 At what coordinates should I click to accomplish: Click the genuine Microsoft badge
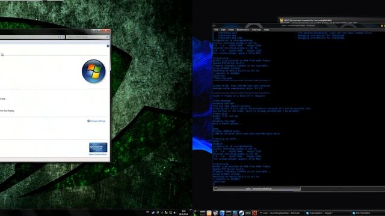click(98, 148)
